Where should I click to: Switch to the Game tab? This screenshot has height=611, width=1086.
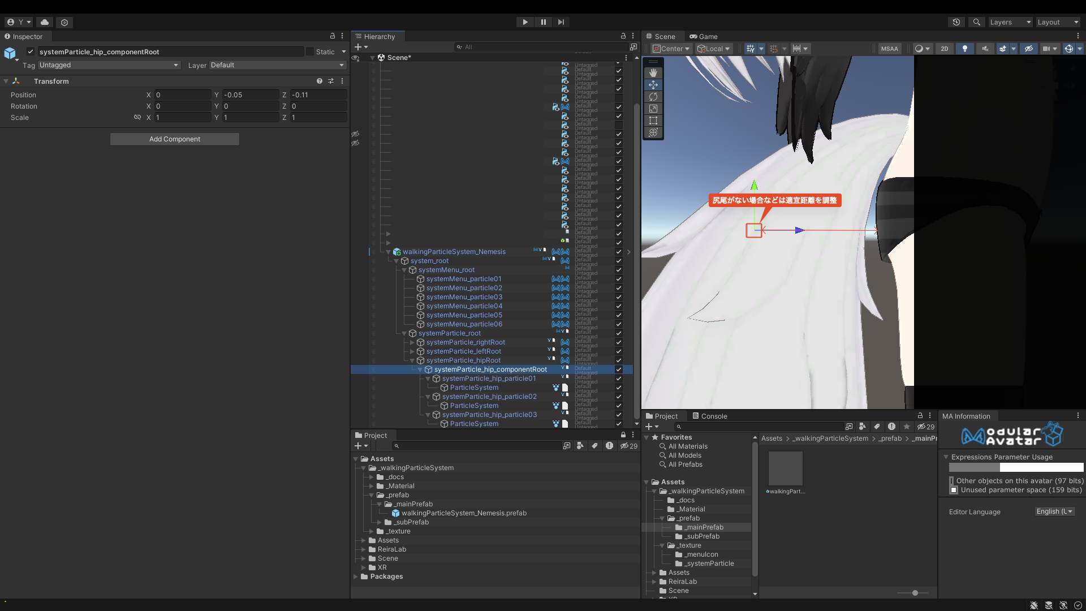(704, 36)
